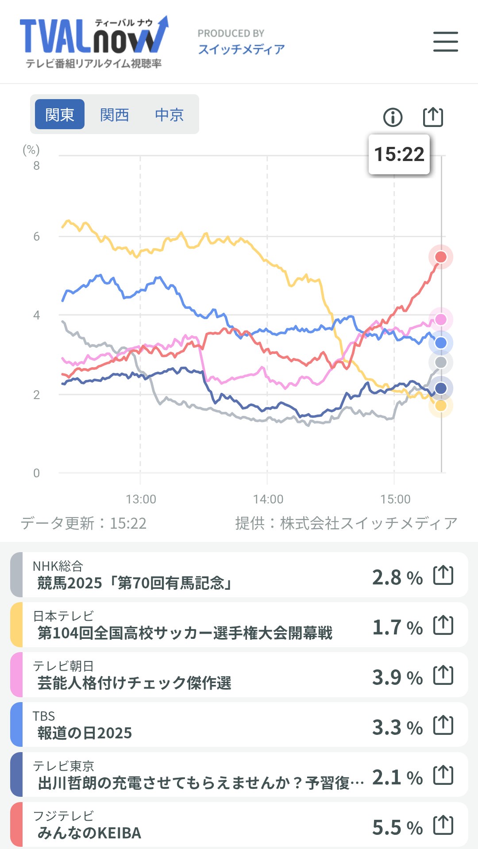Share the viewership chart
478x849 pixels.
[433, 117]
